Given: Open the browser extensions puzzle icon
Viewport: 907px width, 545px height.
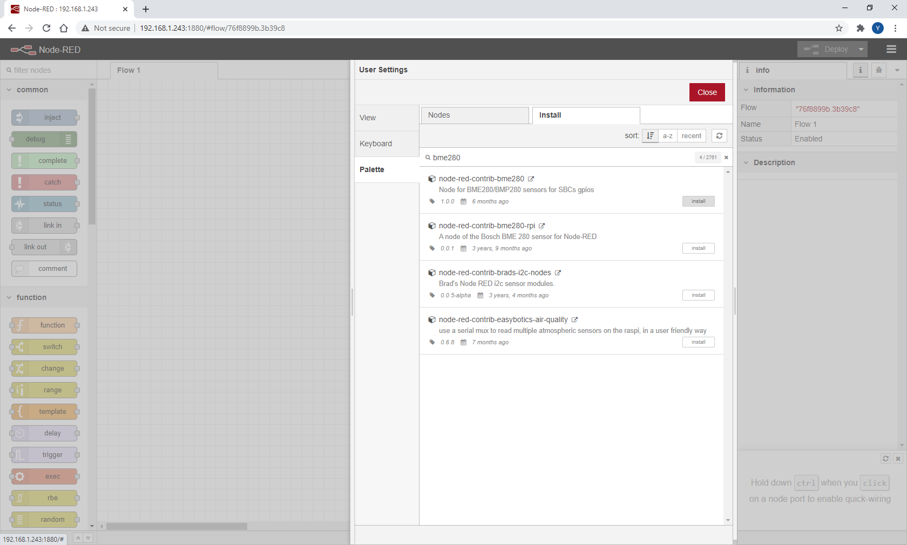Looking at the screenshot, I should point(861,28).
